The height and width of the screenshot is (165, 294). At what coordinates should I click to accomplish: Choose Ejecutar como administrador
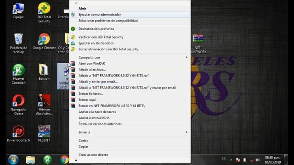[130, 14]
